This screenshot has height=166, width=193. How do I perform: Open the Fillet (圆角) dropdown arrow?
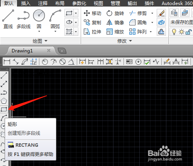point(152,23)
